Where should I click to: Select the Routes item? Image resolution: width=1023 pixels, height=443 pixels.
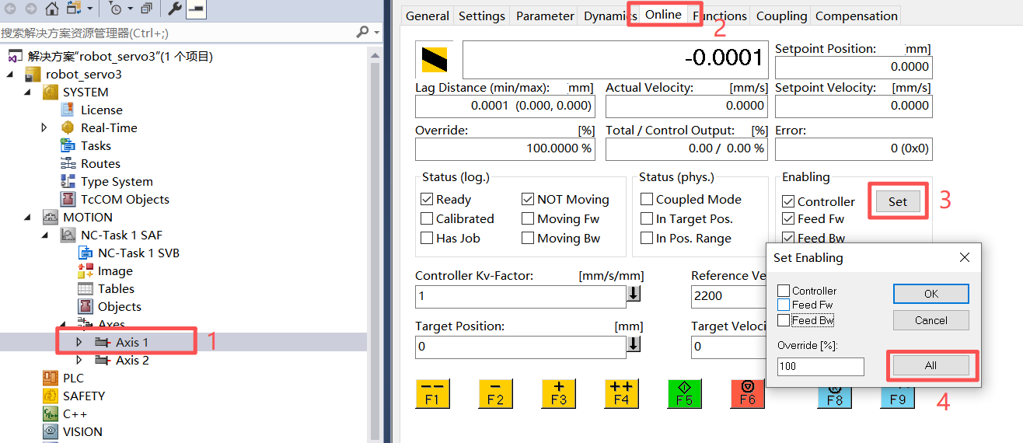click(x=100, y=164)
